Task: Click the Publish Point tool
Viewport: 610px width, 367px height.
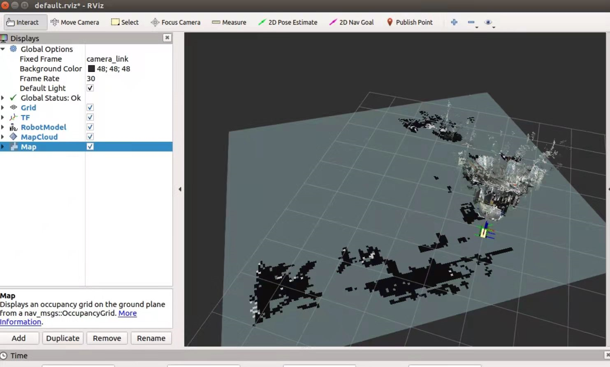Action: 410,22
